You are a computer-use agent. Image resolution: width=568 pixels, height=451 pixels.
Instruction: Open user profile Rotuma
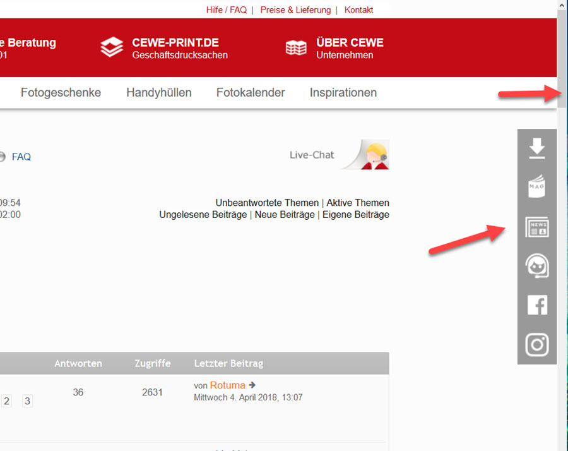[227, 385]
